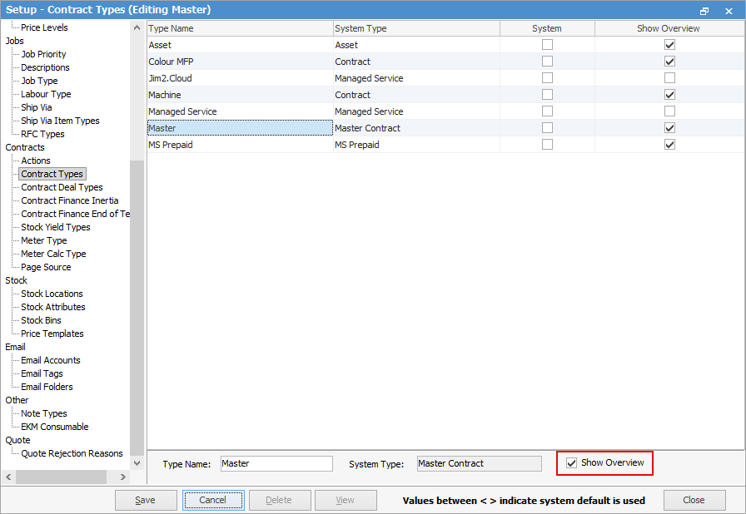Click the tree's scroll up arrow

137,27
